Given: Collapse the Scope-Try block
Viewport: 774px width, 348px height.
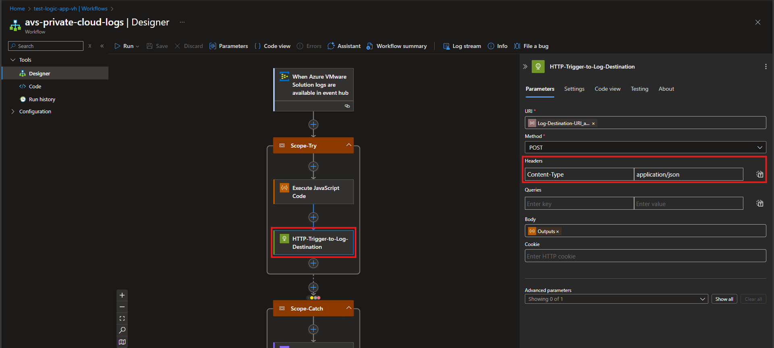Looking at the screenshot, I should [349, 145].
